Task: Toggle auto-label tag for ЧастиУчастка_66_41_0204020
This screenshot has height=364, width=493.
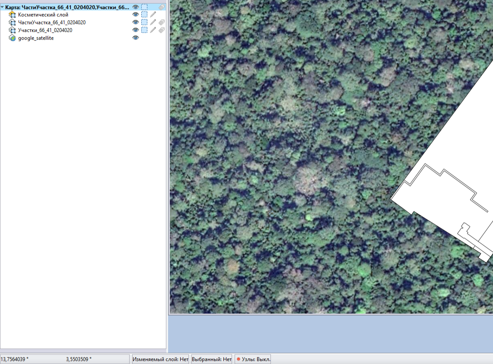Action: [x=162, y=22]
